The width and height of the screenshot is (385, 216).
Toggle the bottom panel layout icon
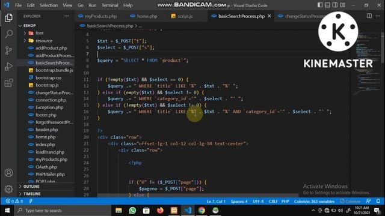point(327,5)
